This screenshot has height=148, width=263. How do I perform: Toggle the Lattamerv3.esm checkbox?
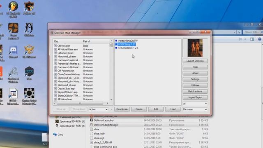[55, 53]
